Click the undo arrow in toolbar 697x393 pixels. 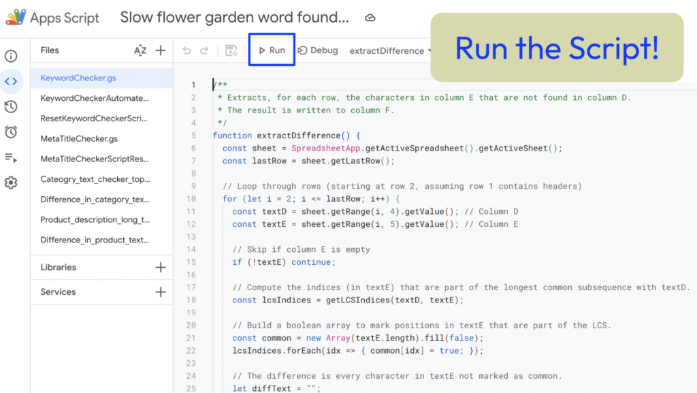[187, 50]
